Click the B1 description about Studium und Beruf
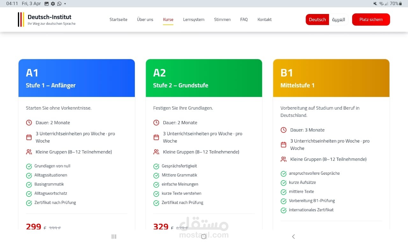The height and width of the screenshot is (244, 408). (320, 112)
